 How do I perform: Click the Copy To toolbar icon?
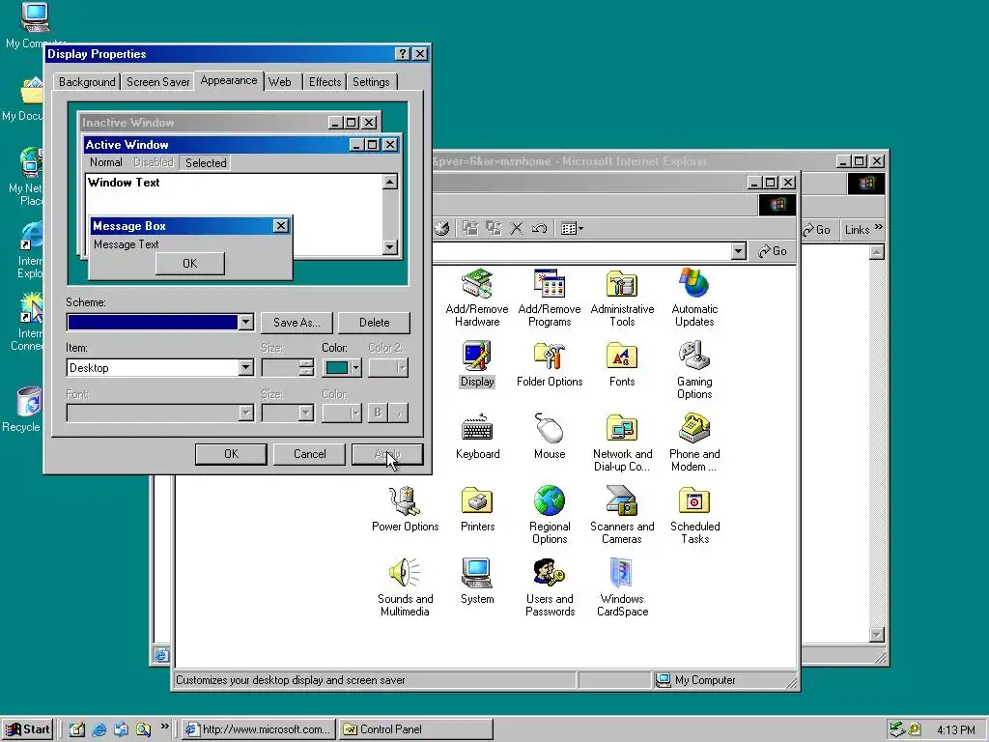tap(494, 228)
